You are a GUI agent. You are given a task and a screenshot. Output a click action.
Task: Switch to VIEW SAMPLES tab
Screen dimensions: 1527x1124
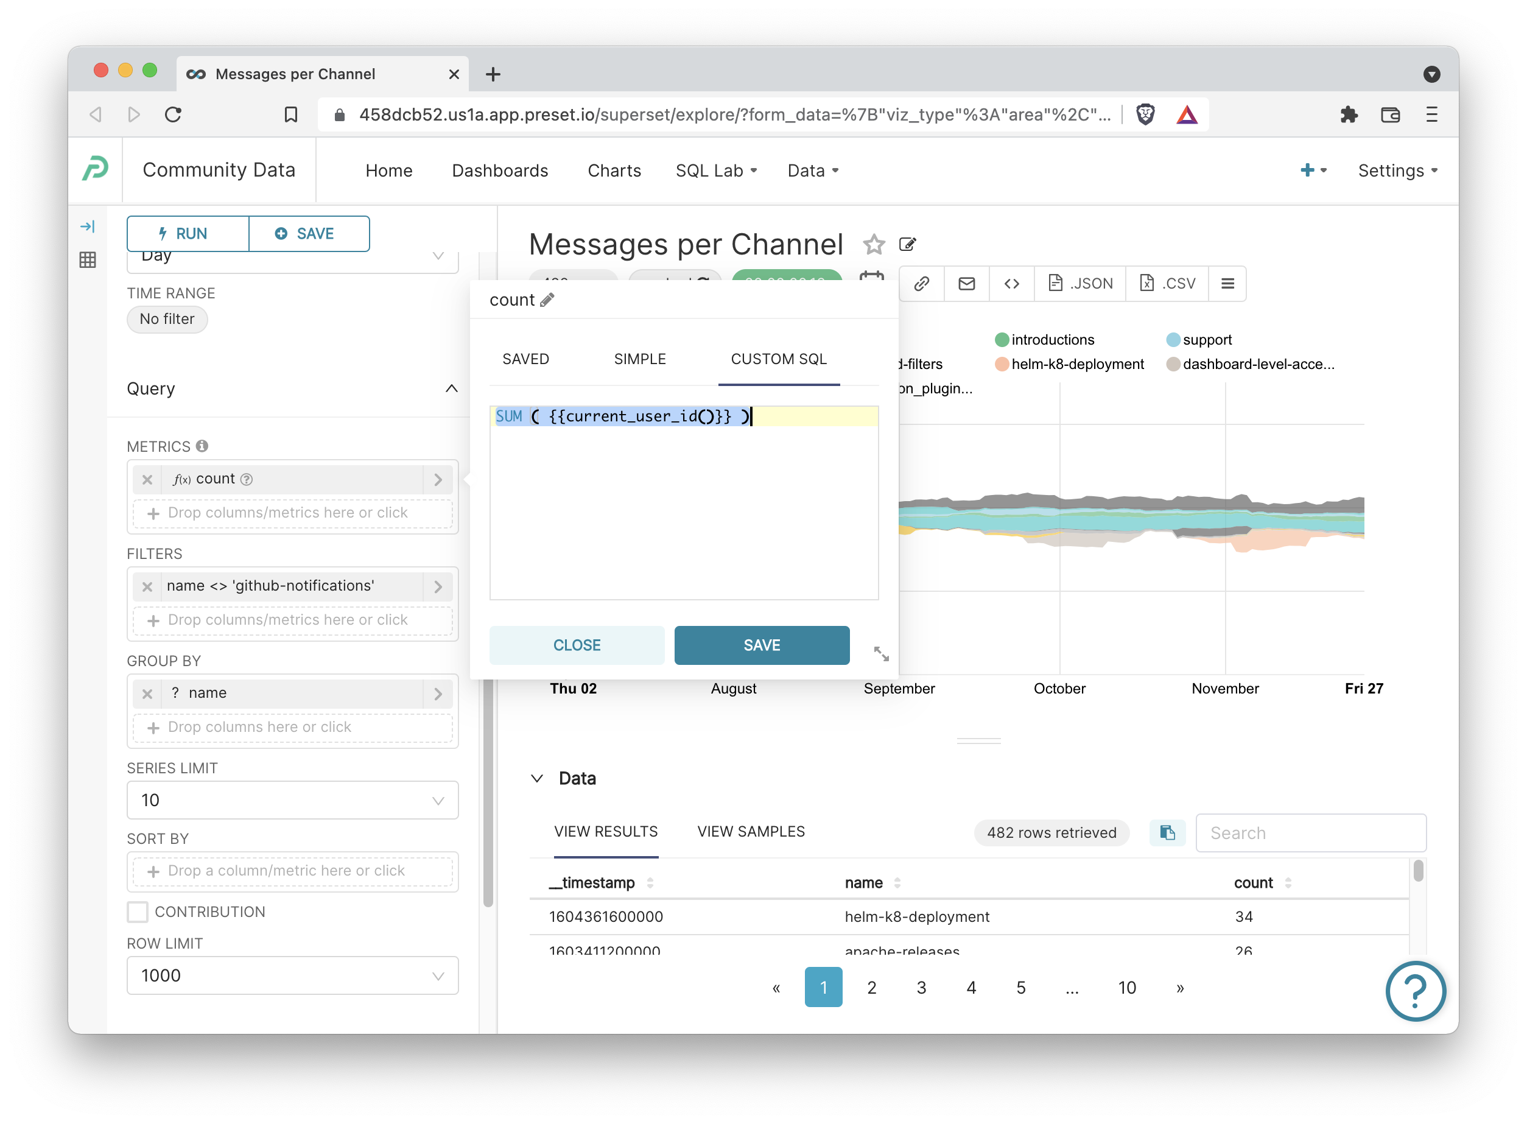click(750, 832)
